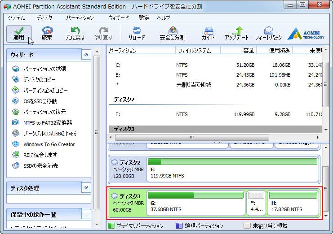Click the 破棄 (Discard) toolbar icon
Image resolution: width=333 pixels, height=234 pixels.
coord(47,34)
